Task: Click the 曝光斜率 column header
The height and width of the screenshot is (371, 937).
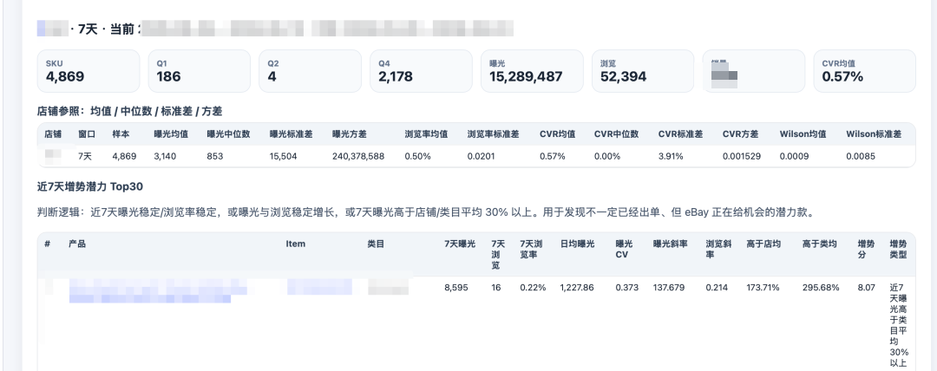Action: (671, 244)
